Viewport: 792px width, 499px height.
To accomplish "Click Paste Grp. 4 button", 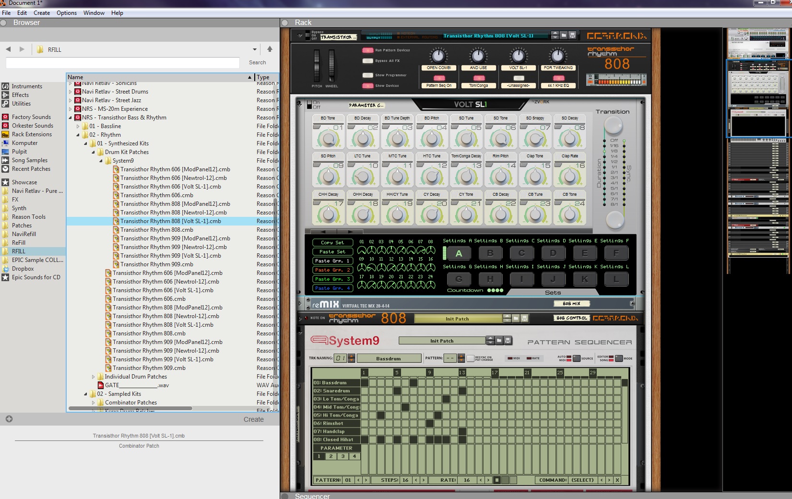I will point(332,288).
